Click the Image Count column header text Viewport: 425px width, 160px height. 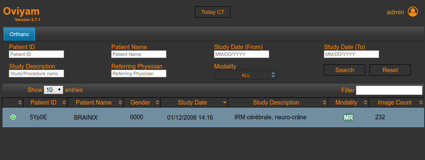[395, 103]
